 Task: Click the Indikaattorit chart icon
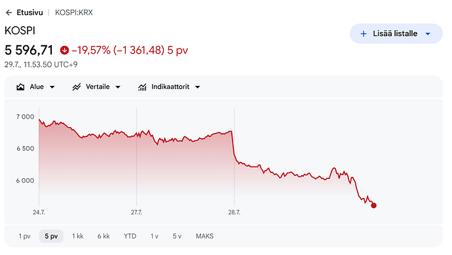[x=142, y=87]
